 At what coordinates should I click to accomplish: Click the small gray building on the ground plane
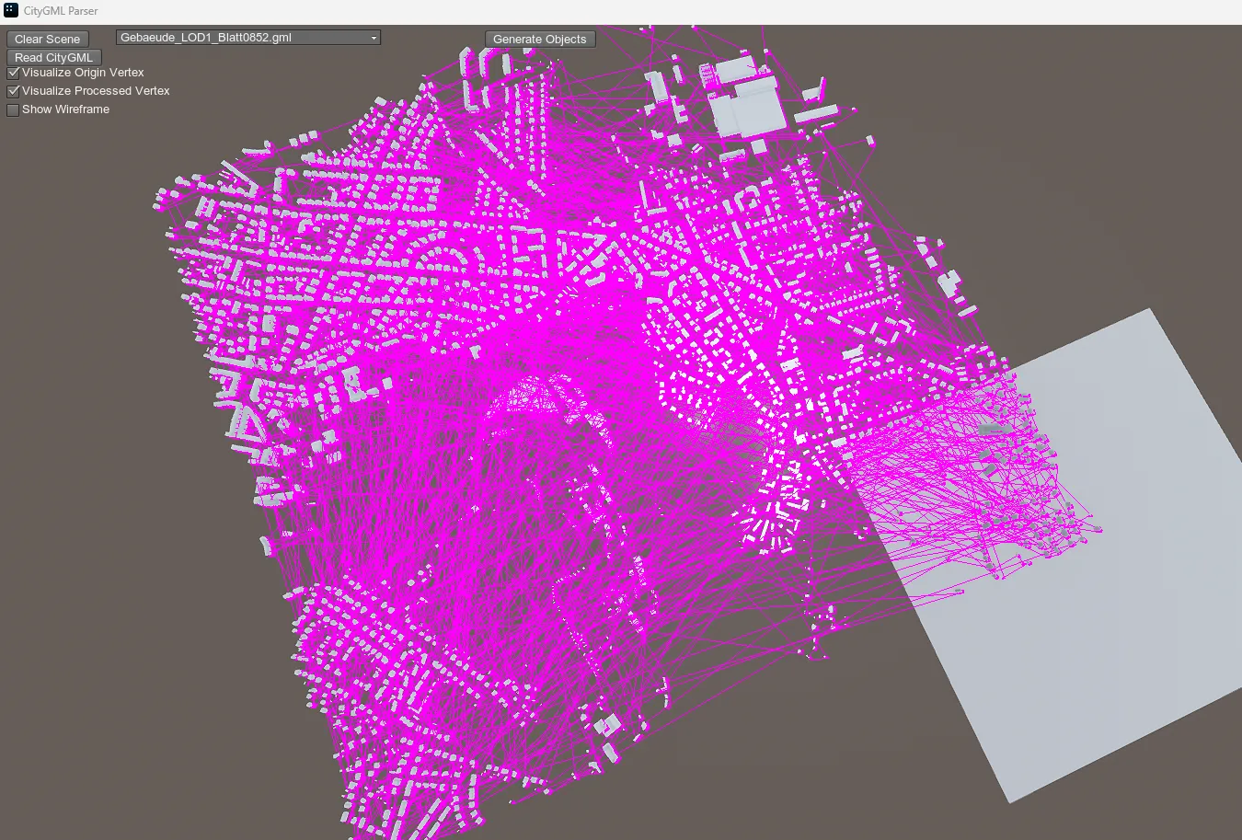point(991,429)
